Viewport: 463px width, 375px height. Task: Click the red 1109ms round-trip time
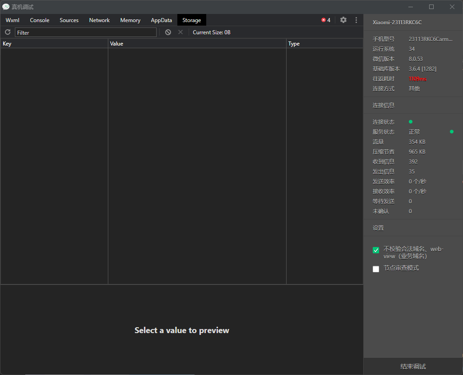point(417,79)
